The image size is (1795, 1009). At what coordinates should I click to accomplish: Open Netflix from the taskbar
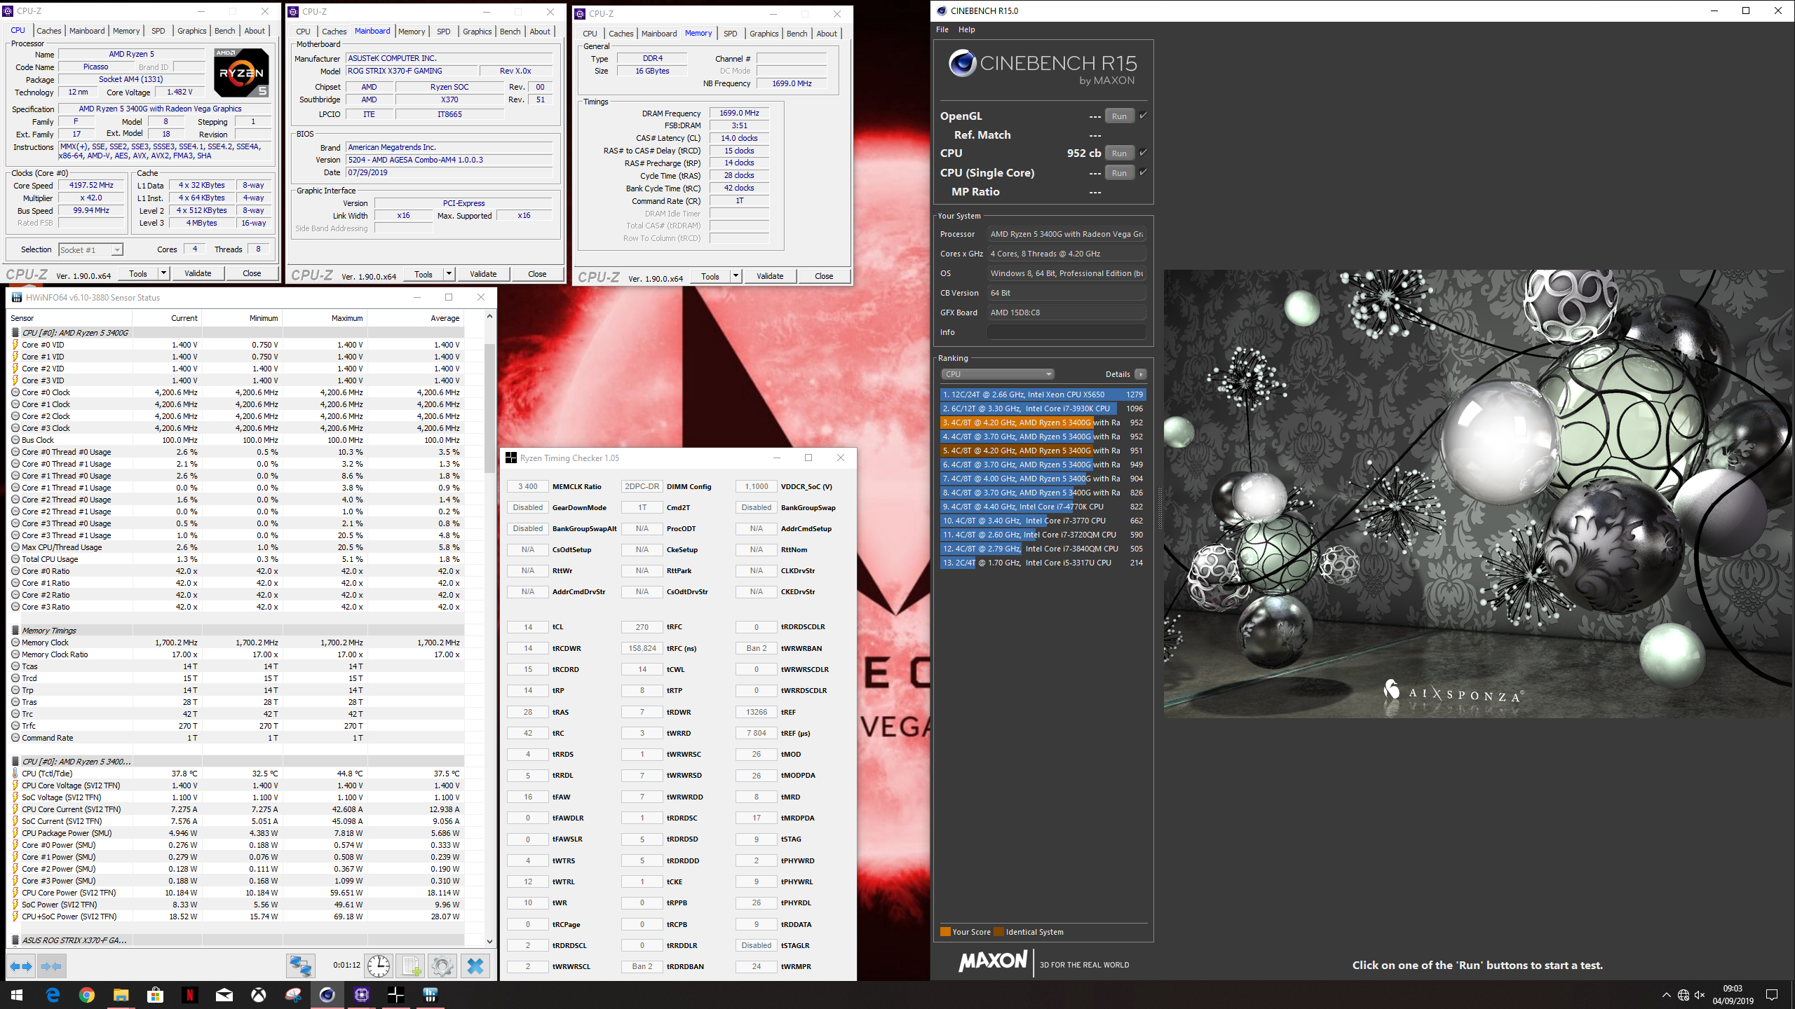pyautogui.click(x=190, y=995)
